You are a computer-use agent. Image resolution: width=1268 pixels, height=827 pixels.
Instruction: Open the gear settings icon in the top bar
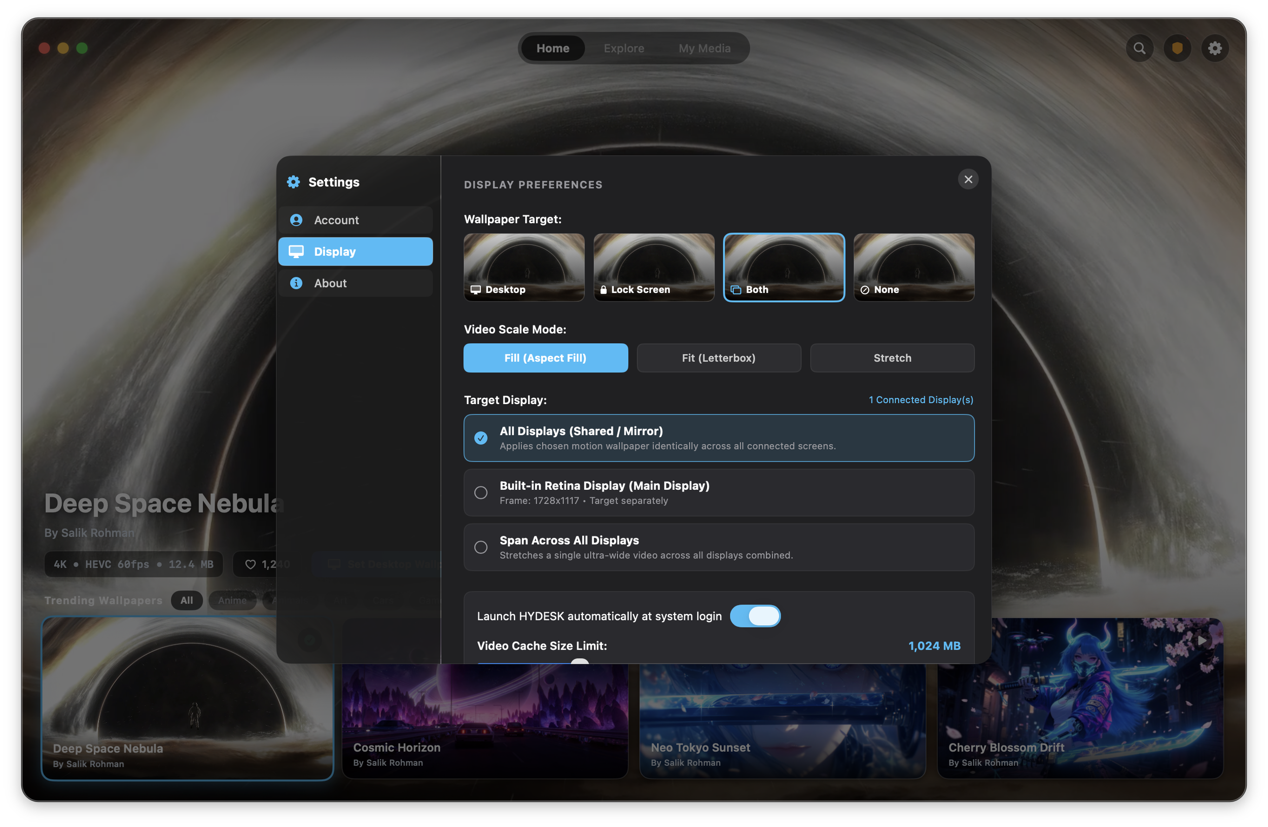click(x=1215, y=49)
